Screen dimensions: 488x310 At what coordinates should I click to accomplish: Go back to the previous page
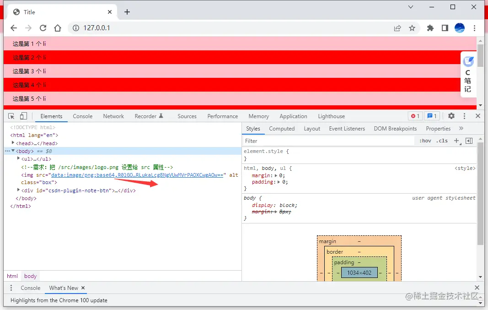(x=14, y=28)
